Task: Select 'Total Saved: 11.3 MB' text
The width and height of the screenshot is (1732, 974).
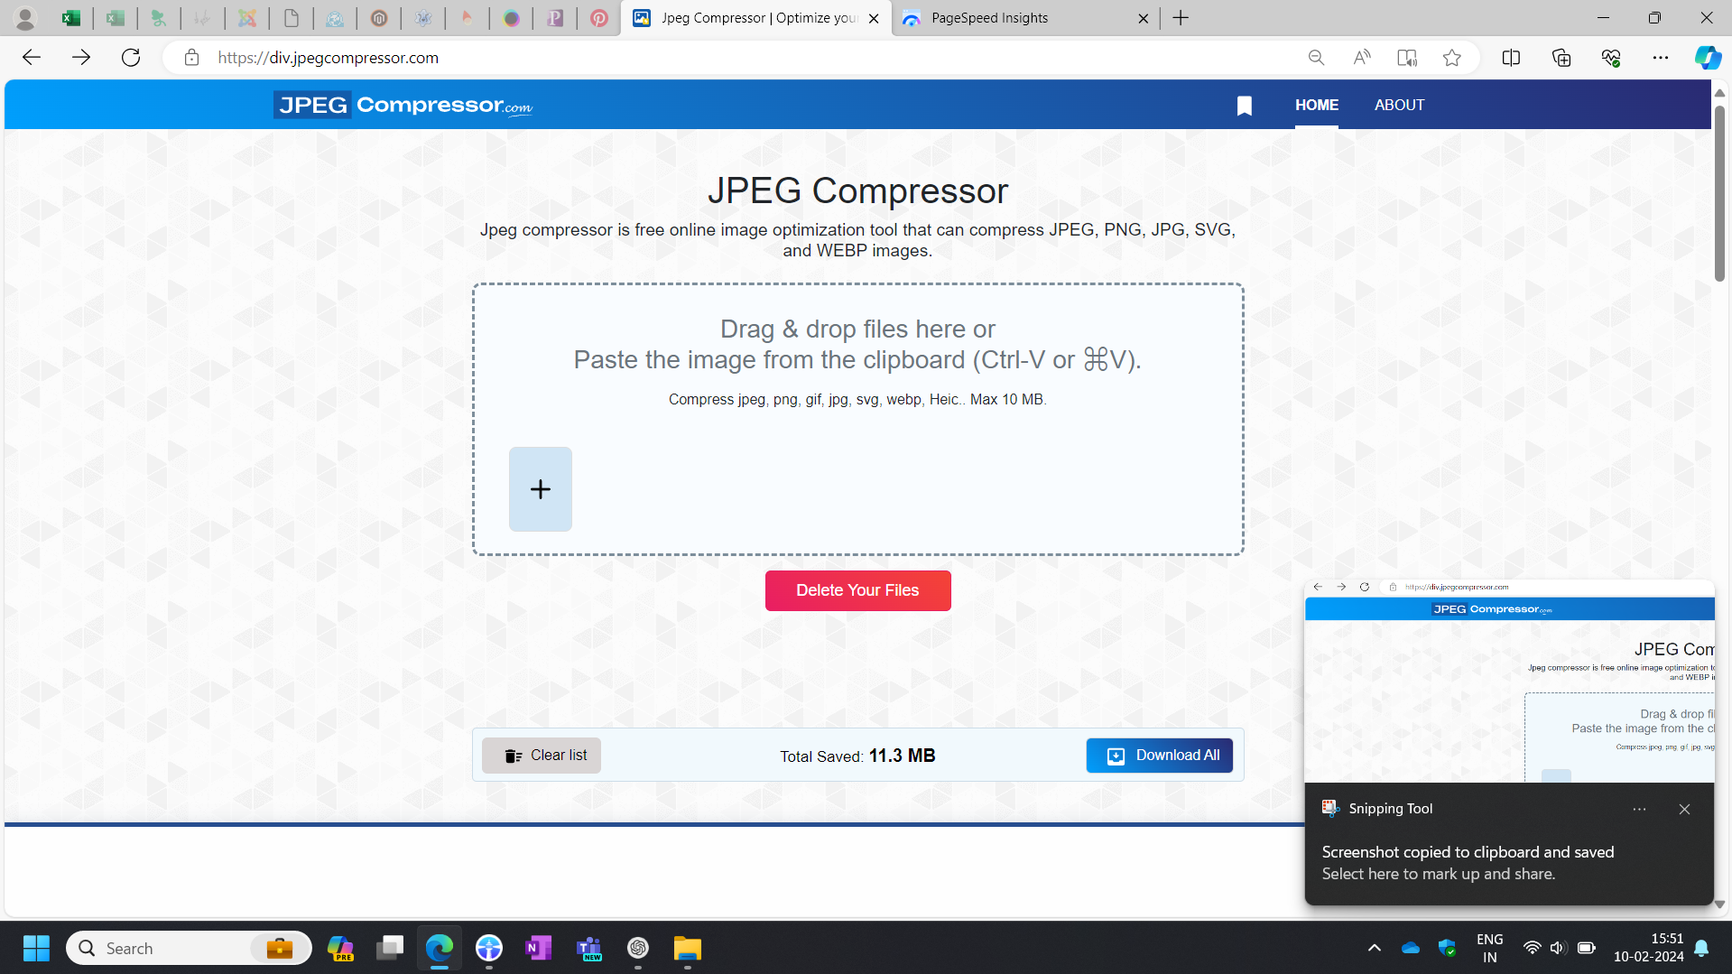Action: [858, 756]
